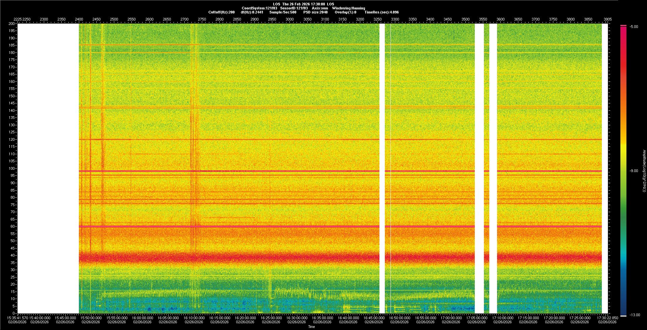Click the -9.00 colorbar tick label
This screenshot has width=647, height=330.
pyautogui.click(x=634, y=171)
